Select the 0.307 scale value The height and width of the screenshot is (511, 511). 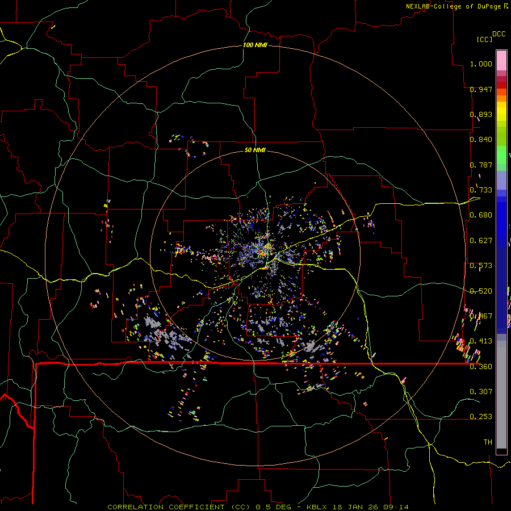click(481, 392)
